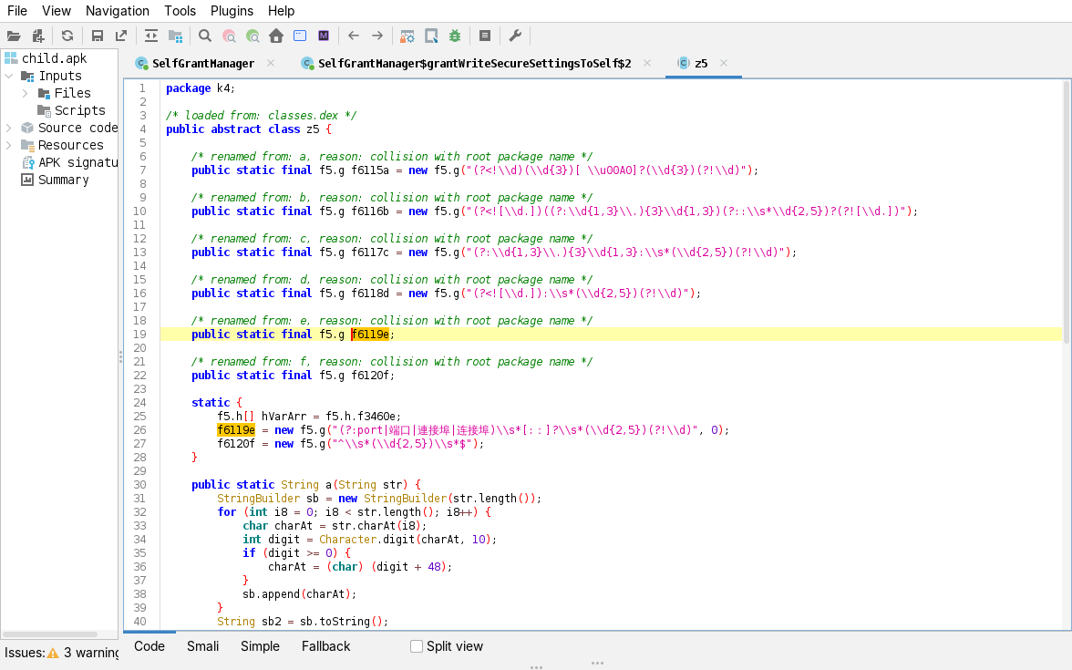Click f6116b field name on line 10
This screenshot has height=670, width=1072.
(370, 211)
